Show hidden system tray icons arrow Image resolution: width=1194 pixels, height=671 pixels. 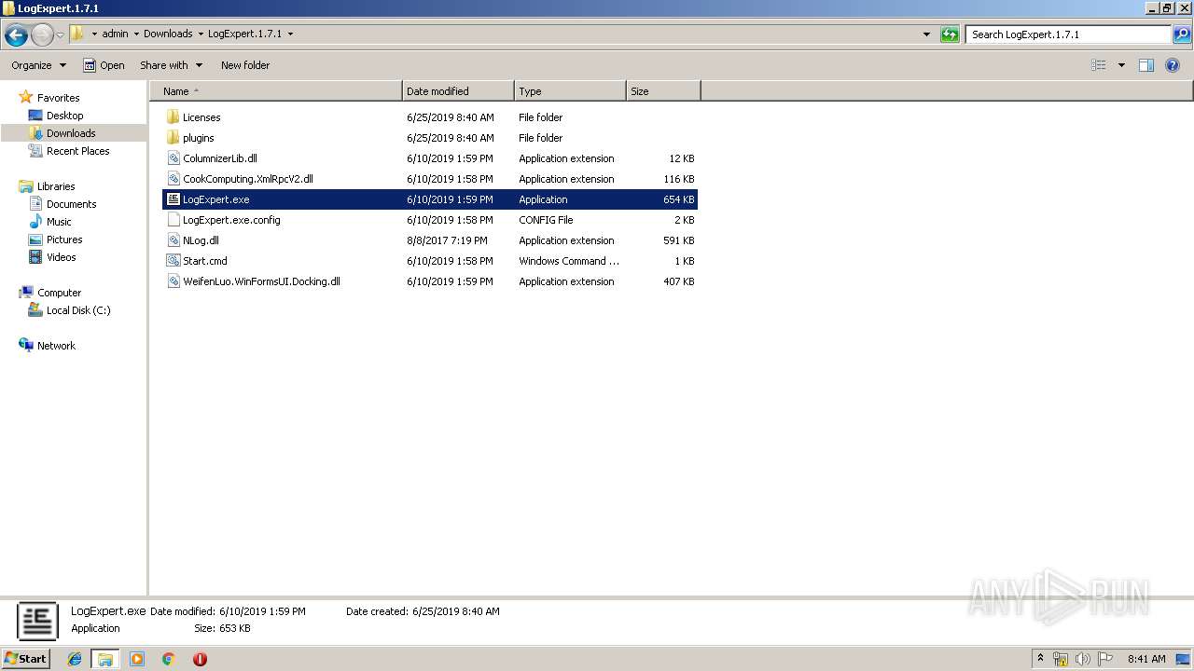pos(1041,658)
